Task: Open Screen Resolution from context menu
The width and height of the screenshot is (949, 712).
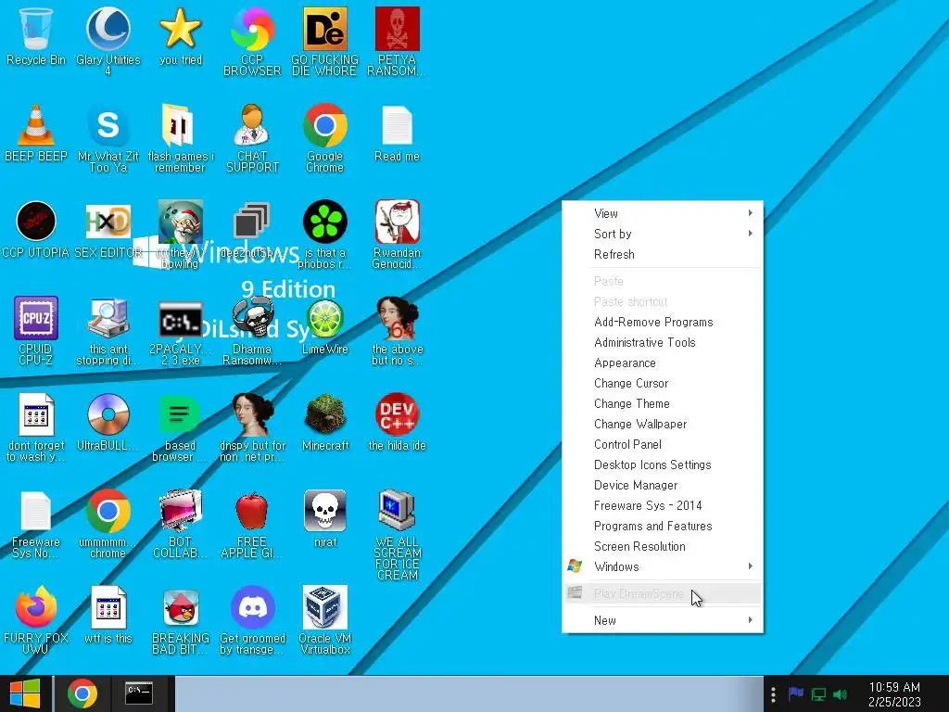Action: (662, 546)
